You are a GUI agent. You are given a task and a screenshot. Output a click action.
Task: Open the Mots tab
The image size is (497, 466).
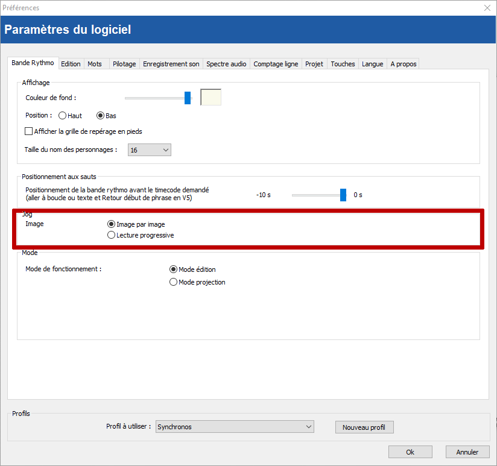point(95,64)
